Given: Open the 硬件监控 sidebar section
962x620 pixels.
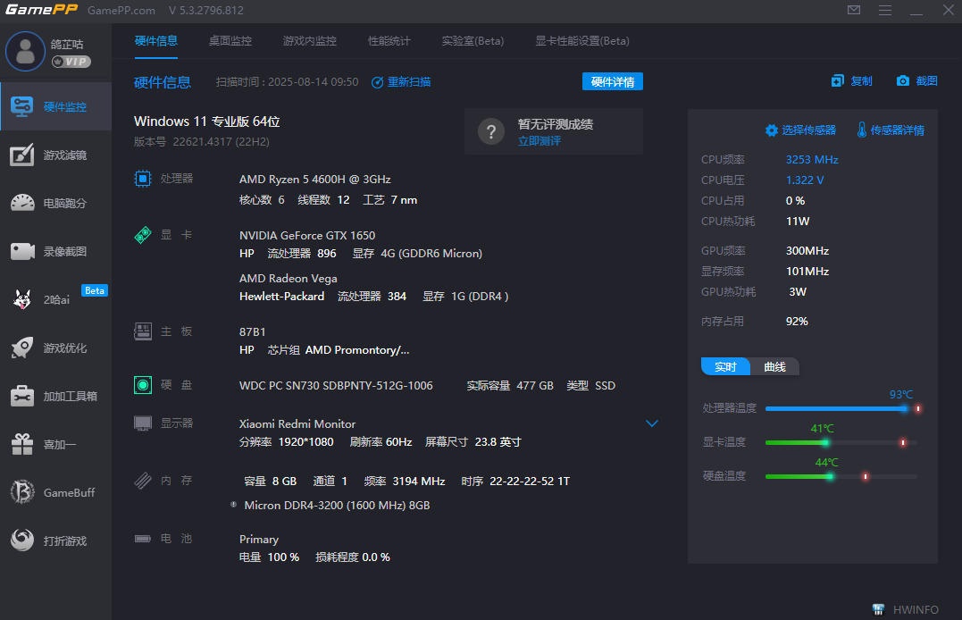Looking at the screenshot, I should (56, 107).
